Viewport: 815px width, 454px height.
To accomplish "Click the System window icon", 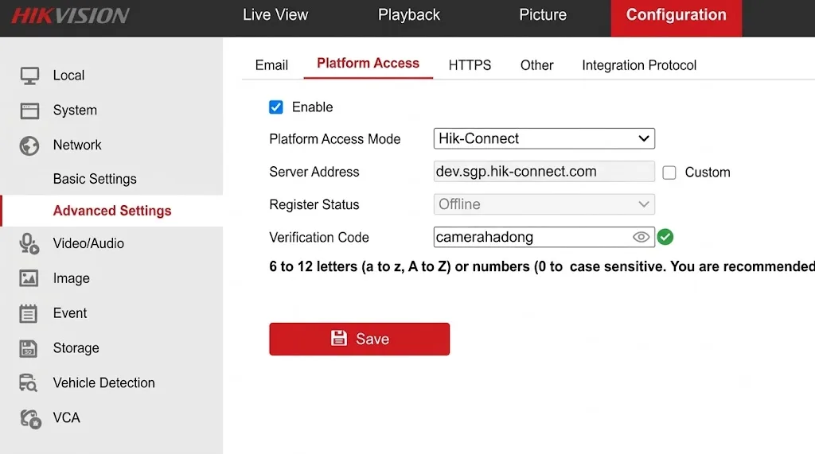I will point(29,111).
